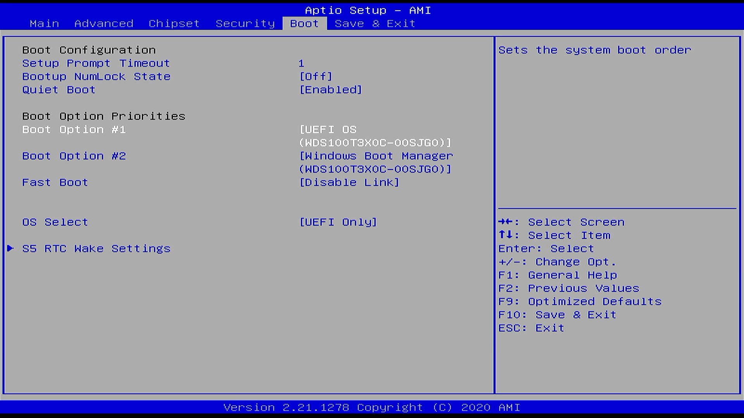Click F9: Optimized Defaults hint
Viewport: 744px width, 418px height.
click(580, 302)
